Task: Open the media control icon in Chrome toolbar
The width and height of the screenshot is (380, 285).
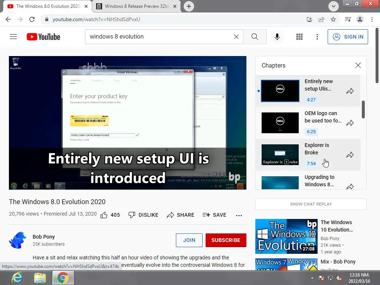Action: pos(348,19)
